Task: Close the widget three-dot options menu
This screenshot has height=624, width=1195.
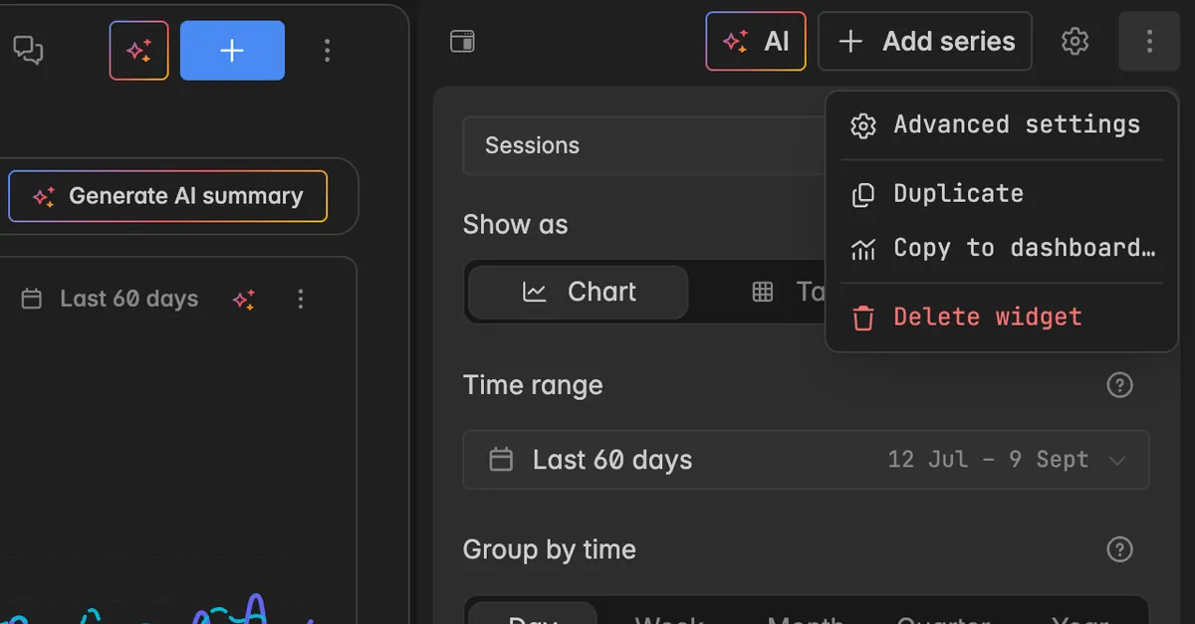Action: tap(1149, 42)
